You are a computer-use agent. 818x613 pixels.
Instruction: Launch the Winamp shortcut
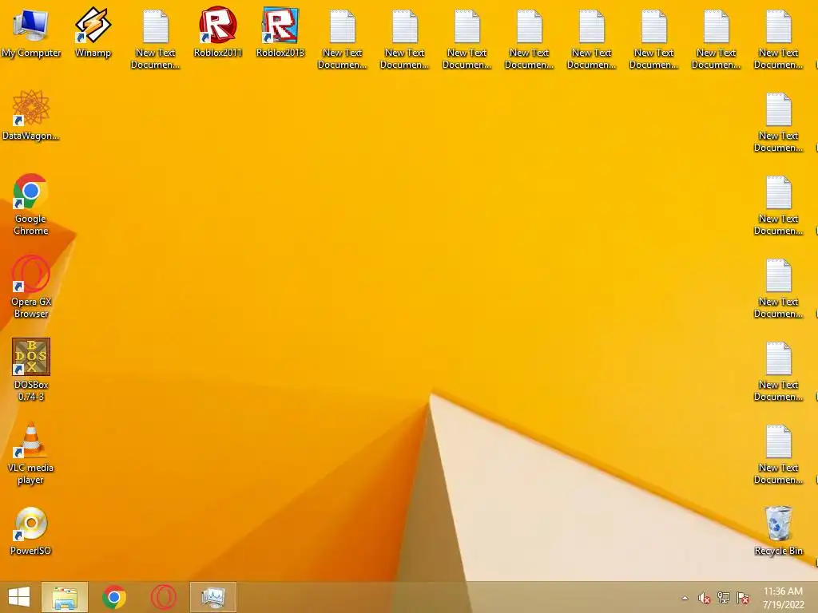tap(93, 32)
